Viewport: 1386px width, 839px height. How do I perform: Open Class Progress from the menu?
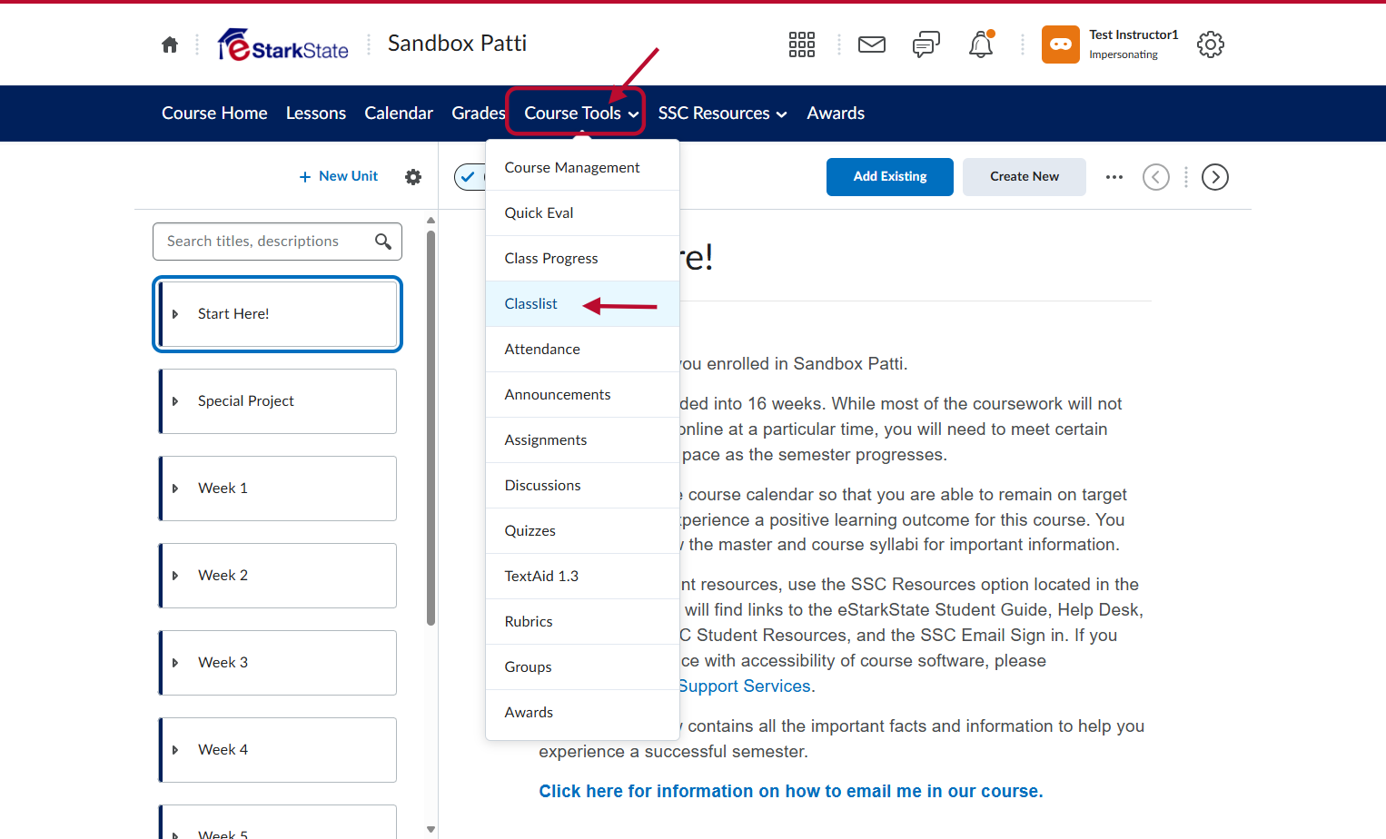coord(582,259)
